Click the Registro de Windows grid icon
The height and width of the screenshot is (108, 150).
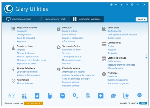click(13, 29)
